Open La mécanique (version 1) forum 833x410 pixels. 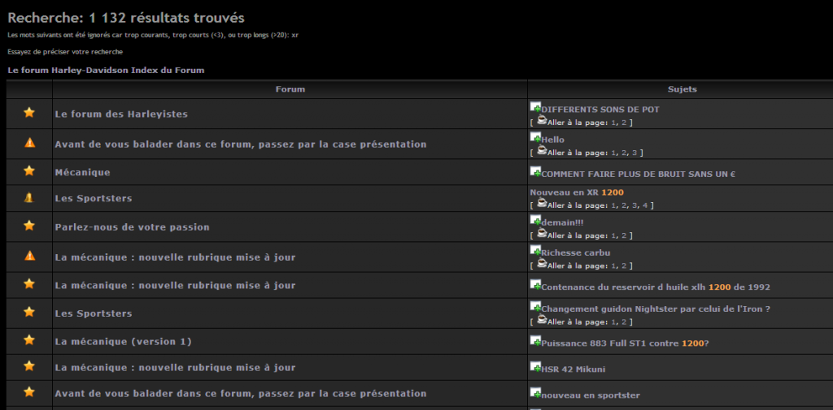tap(124, 342)
